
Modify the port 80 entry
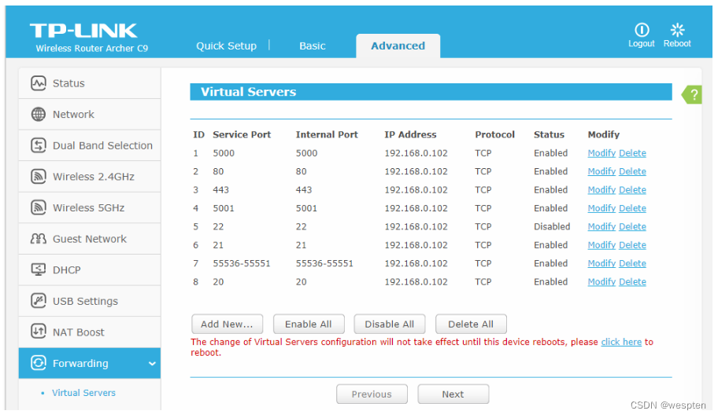(x=601, y=171)
